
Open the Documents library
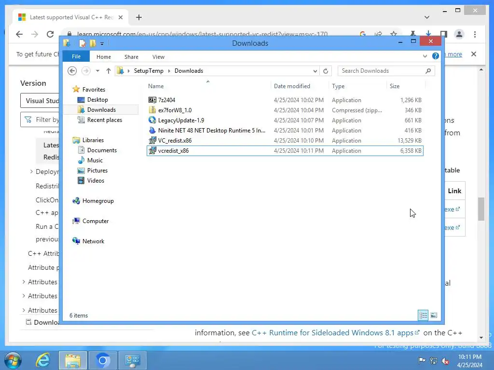tap(102, 150)
